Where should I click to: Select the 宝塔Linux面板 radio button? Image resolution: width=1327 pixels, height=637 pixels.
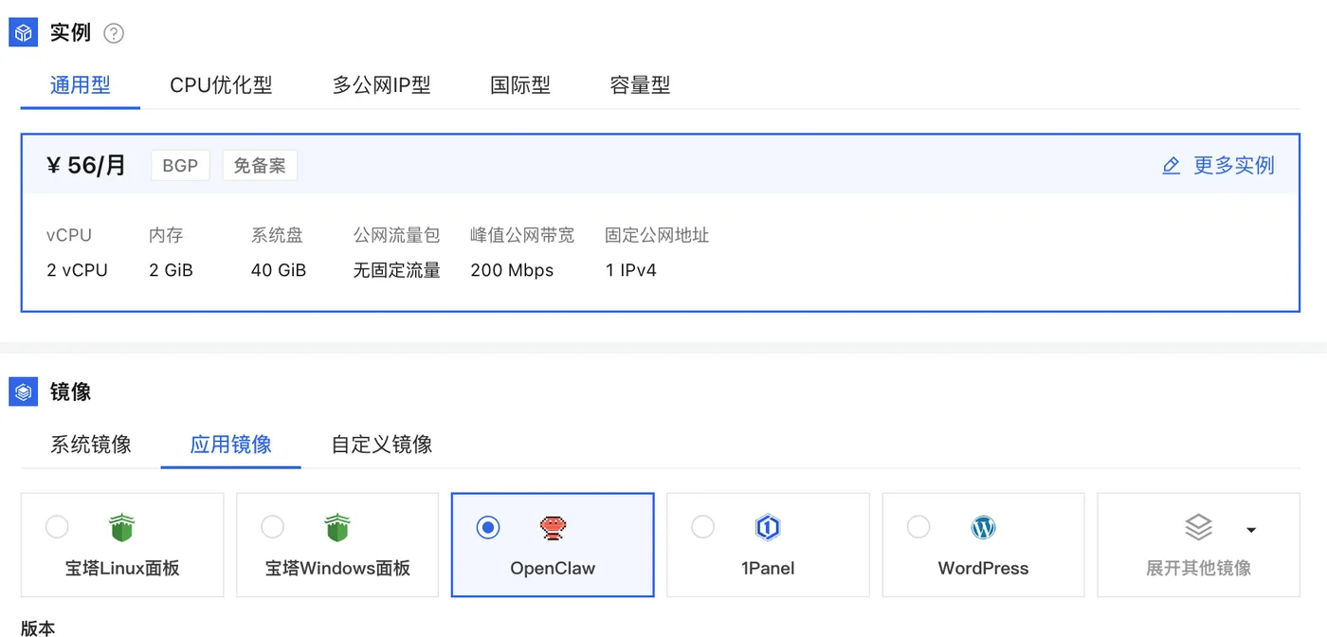[x=57, y=527]
